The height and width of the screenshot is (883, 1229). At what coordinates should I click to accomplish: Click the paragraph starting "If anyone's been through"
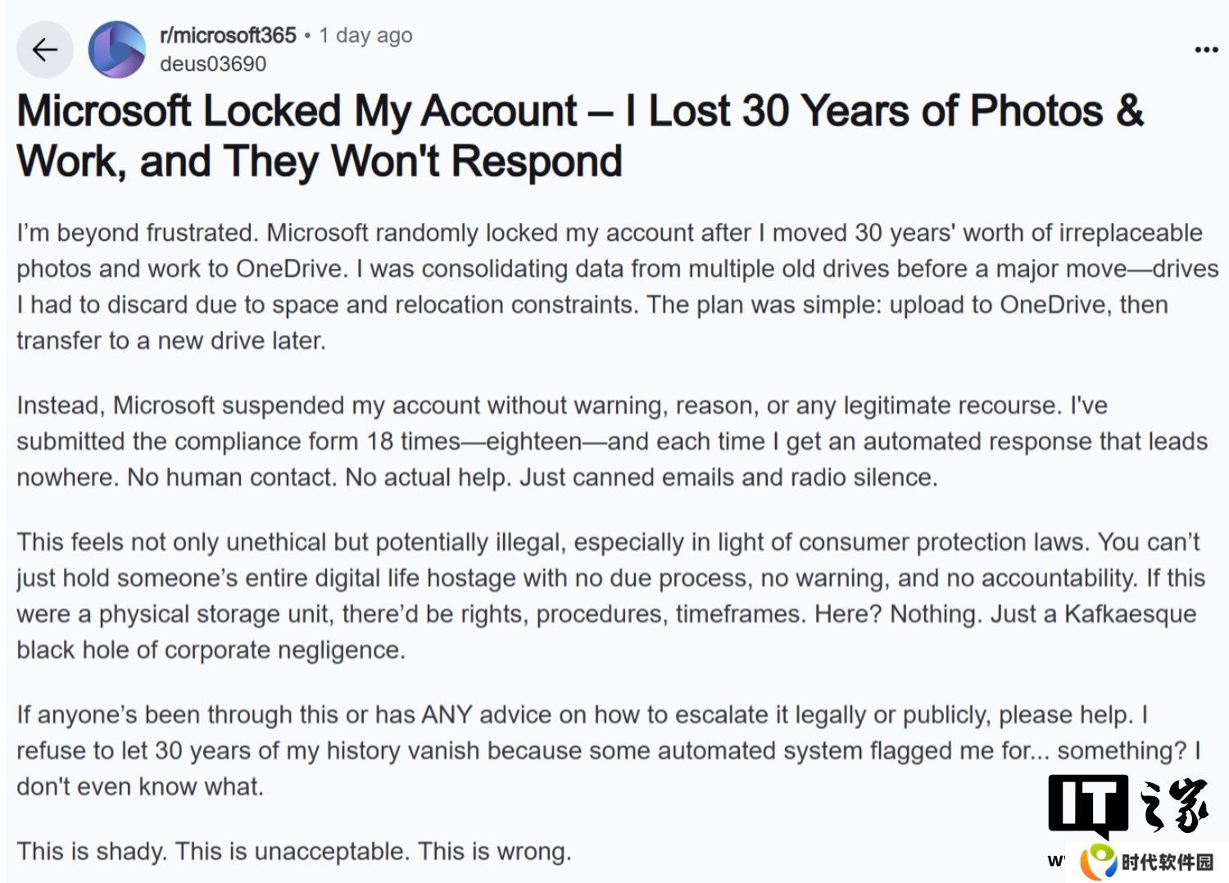tap(609, 751)
